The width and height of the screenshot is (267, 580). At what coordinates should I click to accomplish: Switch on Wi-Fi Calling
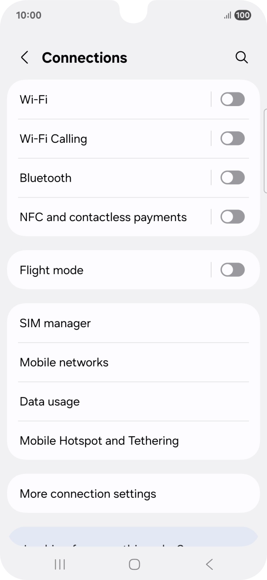[233, 138]
